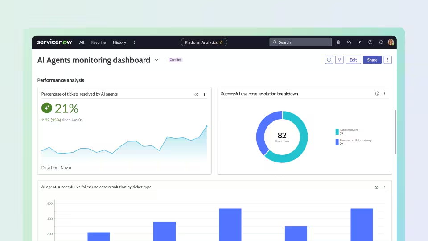Open the help question mark icon
The image size is (428, 241).
[x=370, y=42]
